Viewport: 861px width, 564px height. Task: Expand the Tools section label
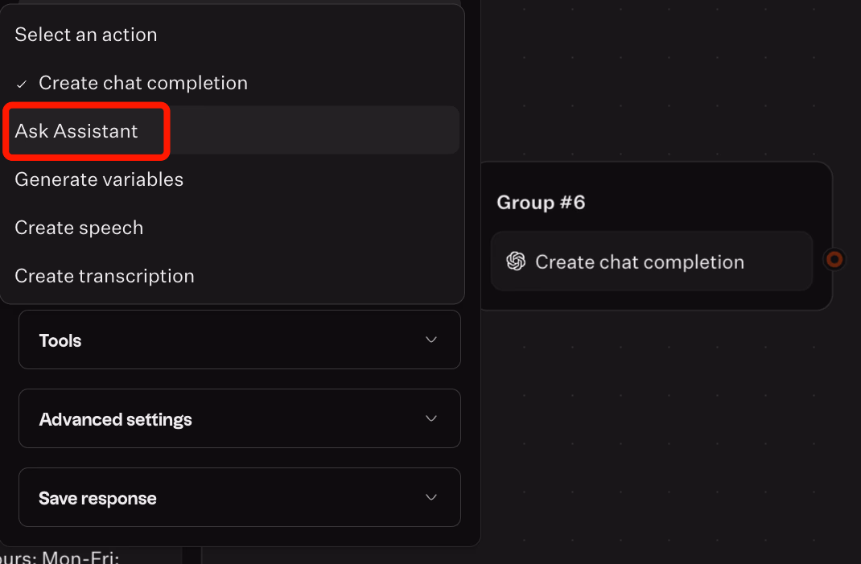coord(60,340)
